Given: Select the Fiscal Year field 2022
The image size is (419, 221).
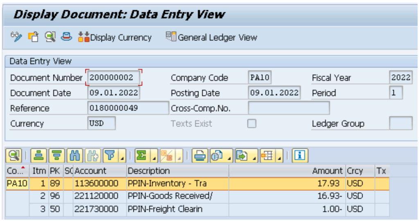Looking at the screenshot, I should click(x=401, y=77).
